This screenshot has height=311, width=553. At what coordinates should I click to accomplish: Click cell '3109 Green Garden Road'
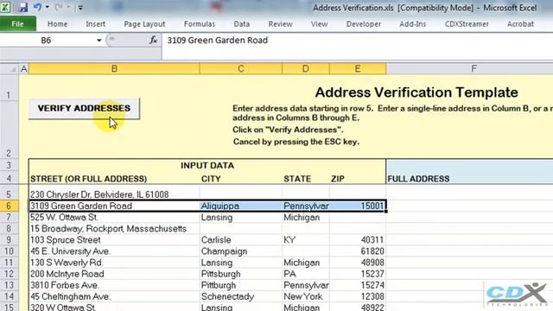tap(114, 206)
